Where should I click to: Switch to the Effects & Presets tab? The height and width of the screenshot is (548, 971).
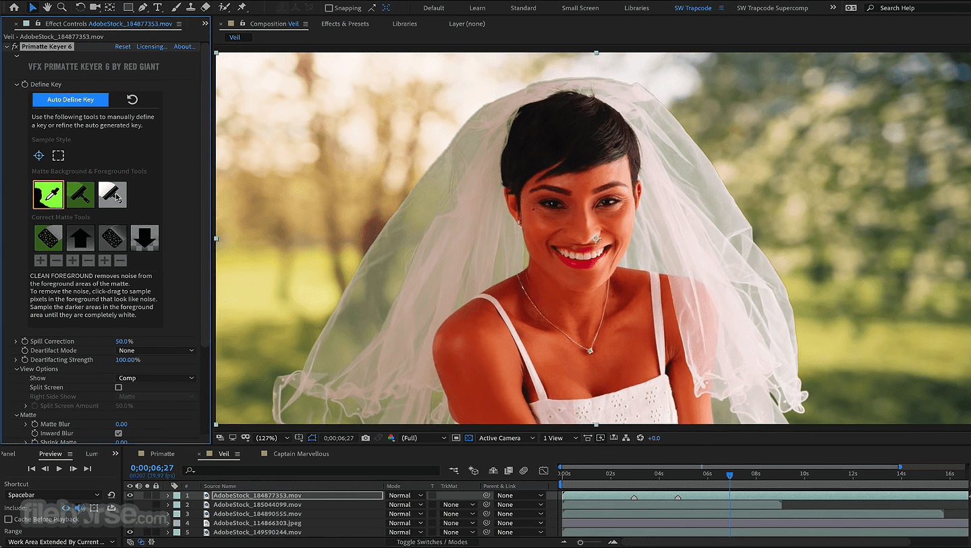[x=345, y=24]
